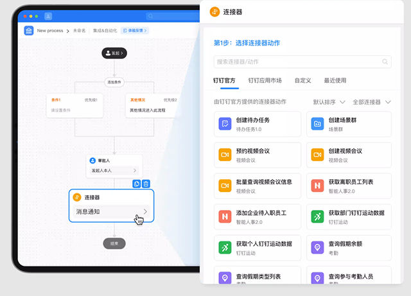Image resolution: width=411 pixels, height=296 pixels.
Task: Select the 批量查询视频会议信息 action title
Action: tap(264, 182)
